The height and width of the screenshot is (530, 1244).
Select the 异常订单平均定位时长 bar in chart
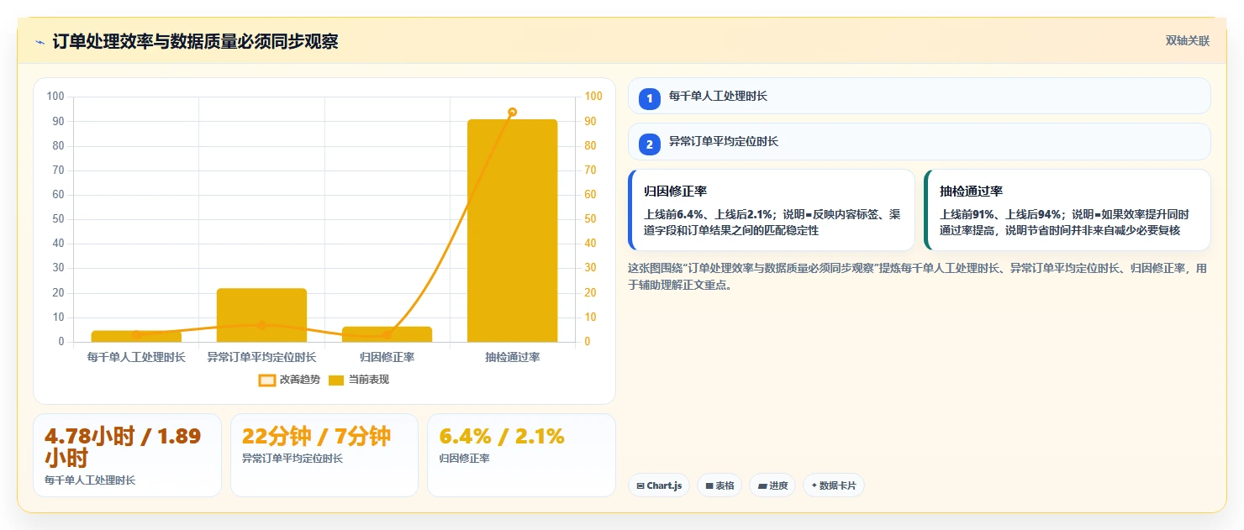[x=261, y=315]
